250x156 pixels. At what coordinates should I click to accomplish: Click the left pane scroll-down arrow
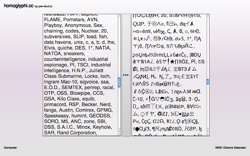119,134
